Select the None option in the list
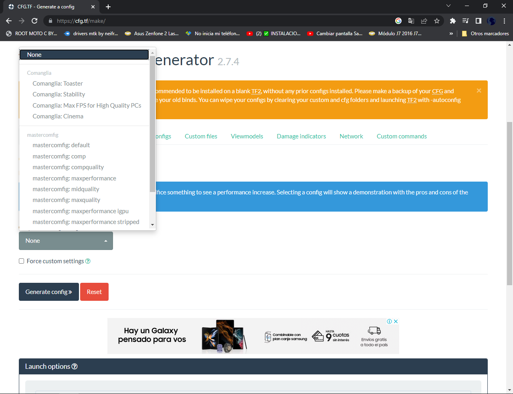The width and height of the screenshot is (513, 394). pyautogui.click(x=84, y=55)
